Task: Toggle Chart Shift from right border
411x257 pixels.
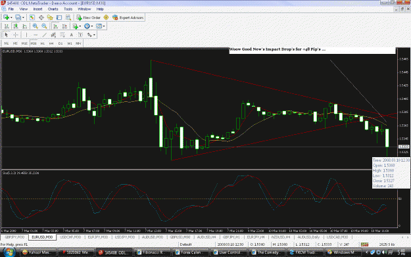Action: pyautogui.click(x=64, y=26)
